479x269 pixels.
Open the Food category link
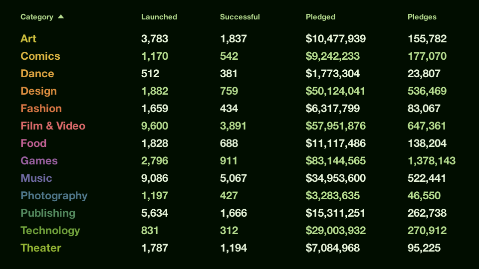[33, 143]
